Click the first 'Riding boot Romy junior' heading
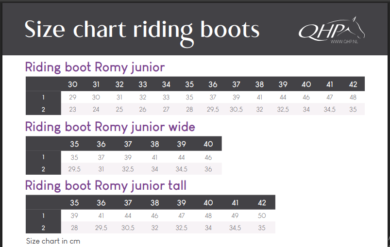390x247 pixels. (95, 67)
